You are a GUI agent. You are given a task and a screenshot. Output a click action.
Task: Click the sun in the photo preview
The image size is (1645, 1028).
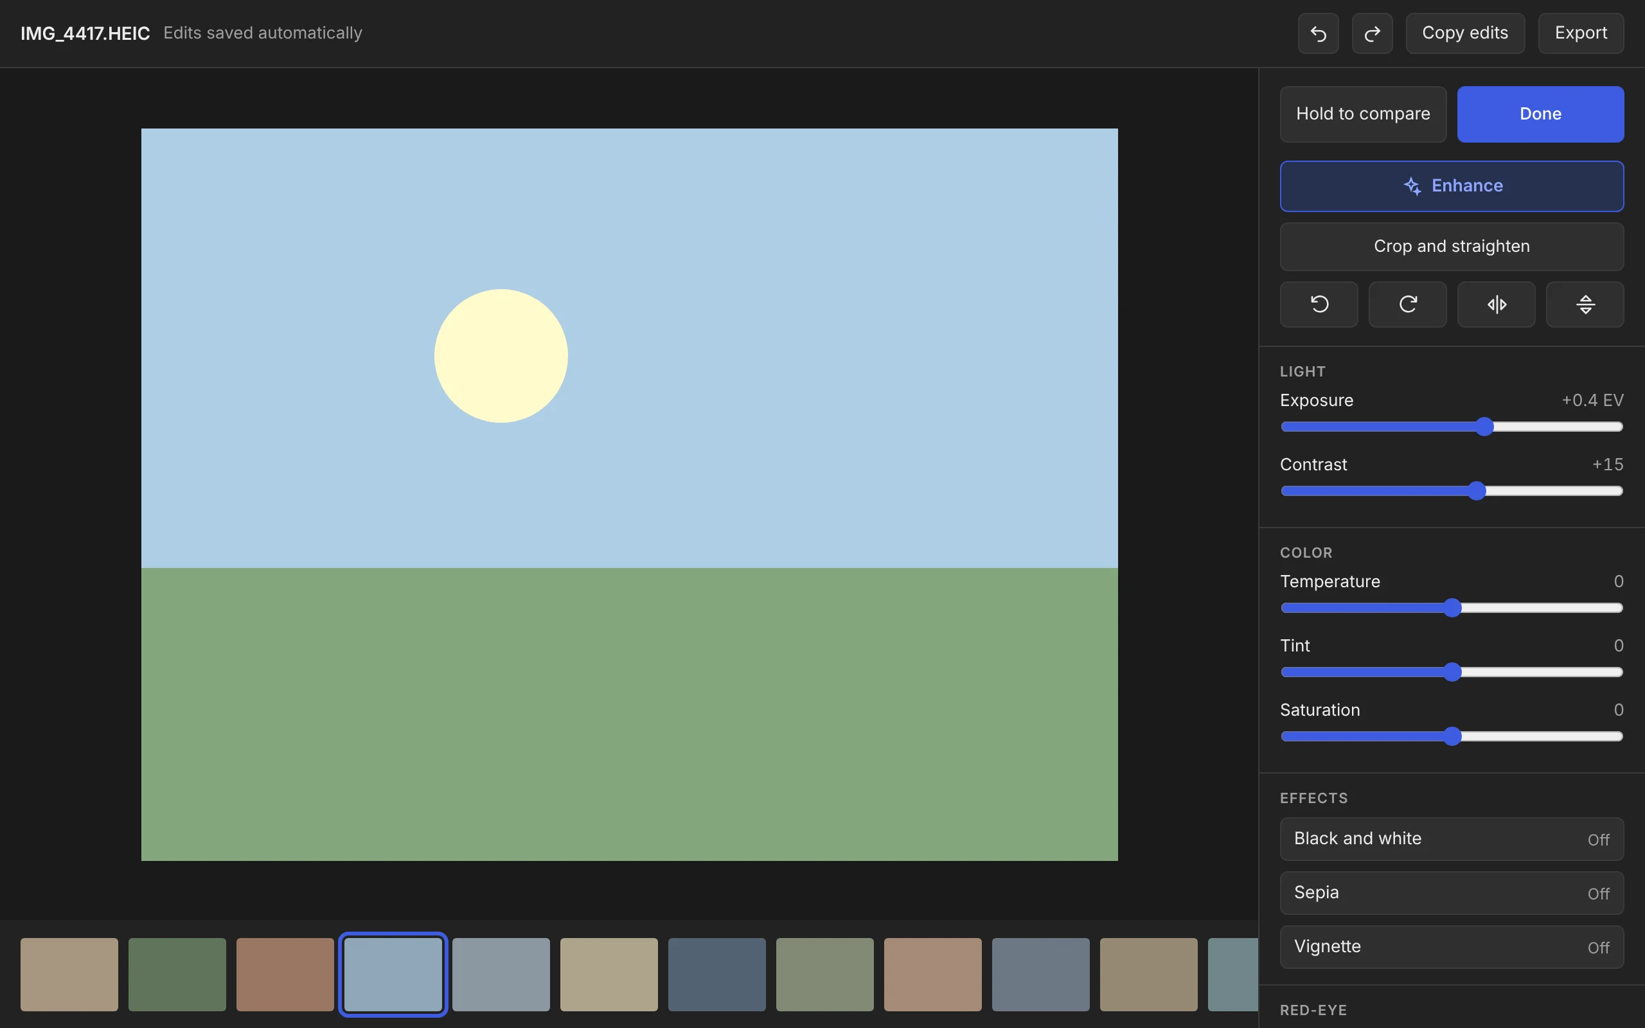click(x=501, y=355)
